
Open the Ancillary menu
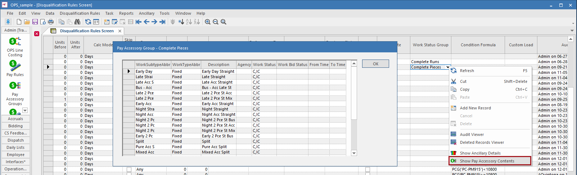point(146,13)
